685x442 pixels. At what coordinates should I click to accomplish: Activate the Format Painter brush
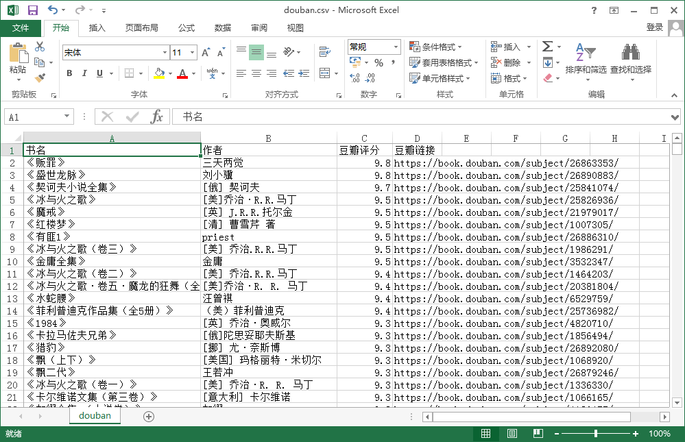(x=40, y=78)
